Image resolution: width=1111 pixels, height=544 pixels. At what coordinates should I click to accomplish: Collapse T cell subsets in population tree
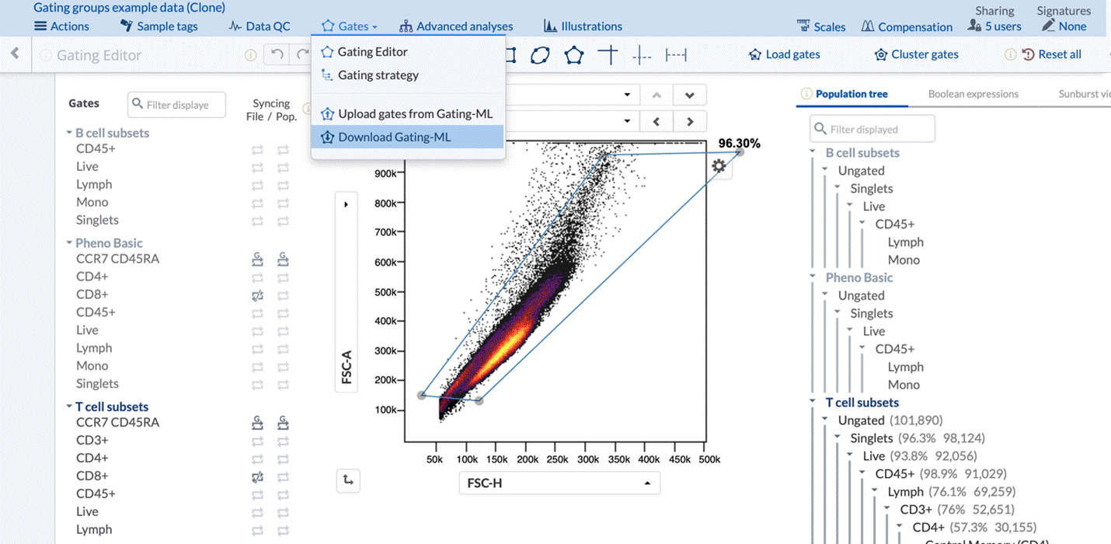(813, 403)
